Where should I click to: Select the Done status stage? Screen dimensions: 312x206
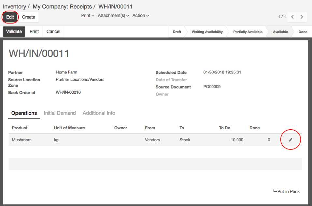point(303,32)
